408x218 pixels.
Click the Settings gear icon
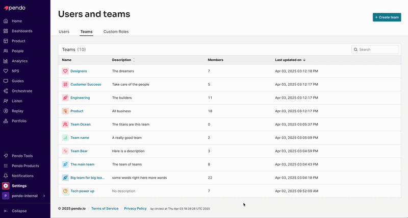pyautogui.click(x=6, y=186)
